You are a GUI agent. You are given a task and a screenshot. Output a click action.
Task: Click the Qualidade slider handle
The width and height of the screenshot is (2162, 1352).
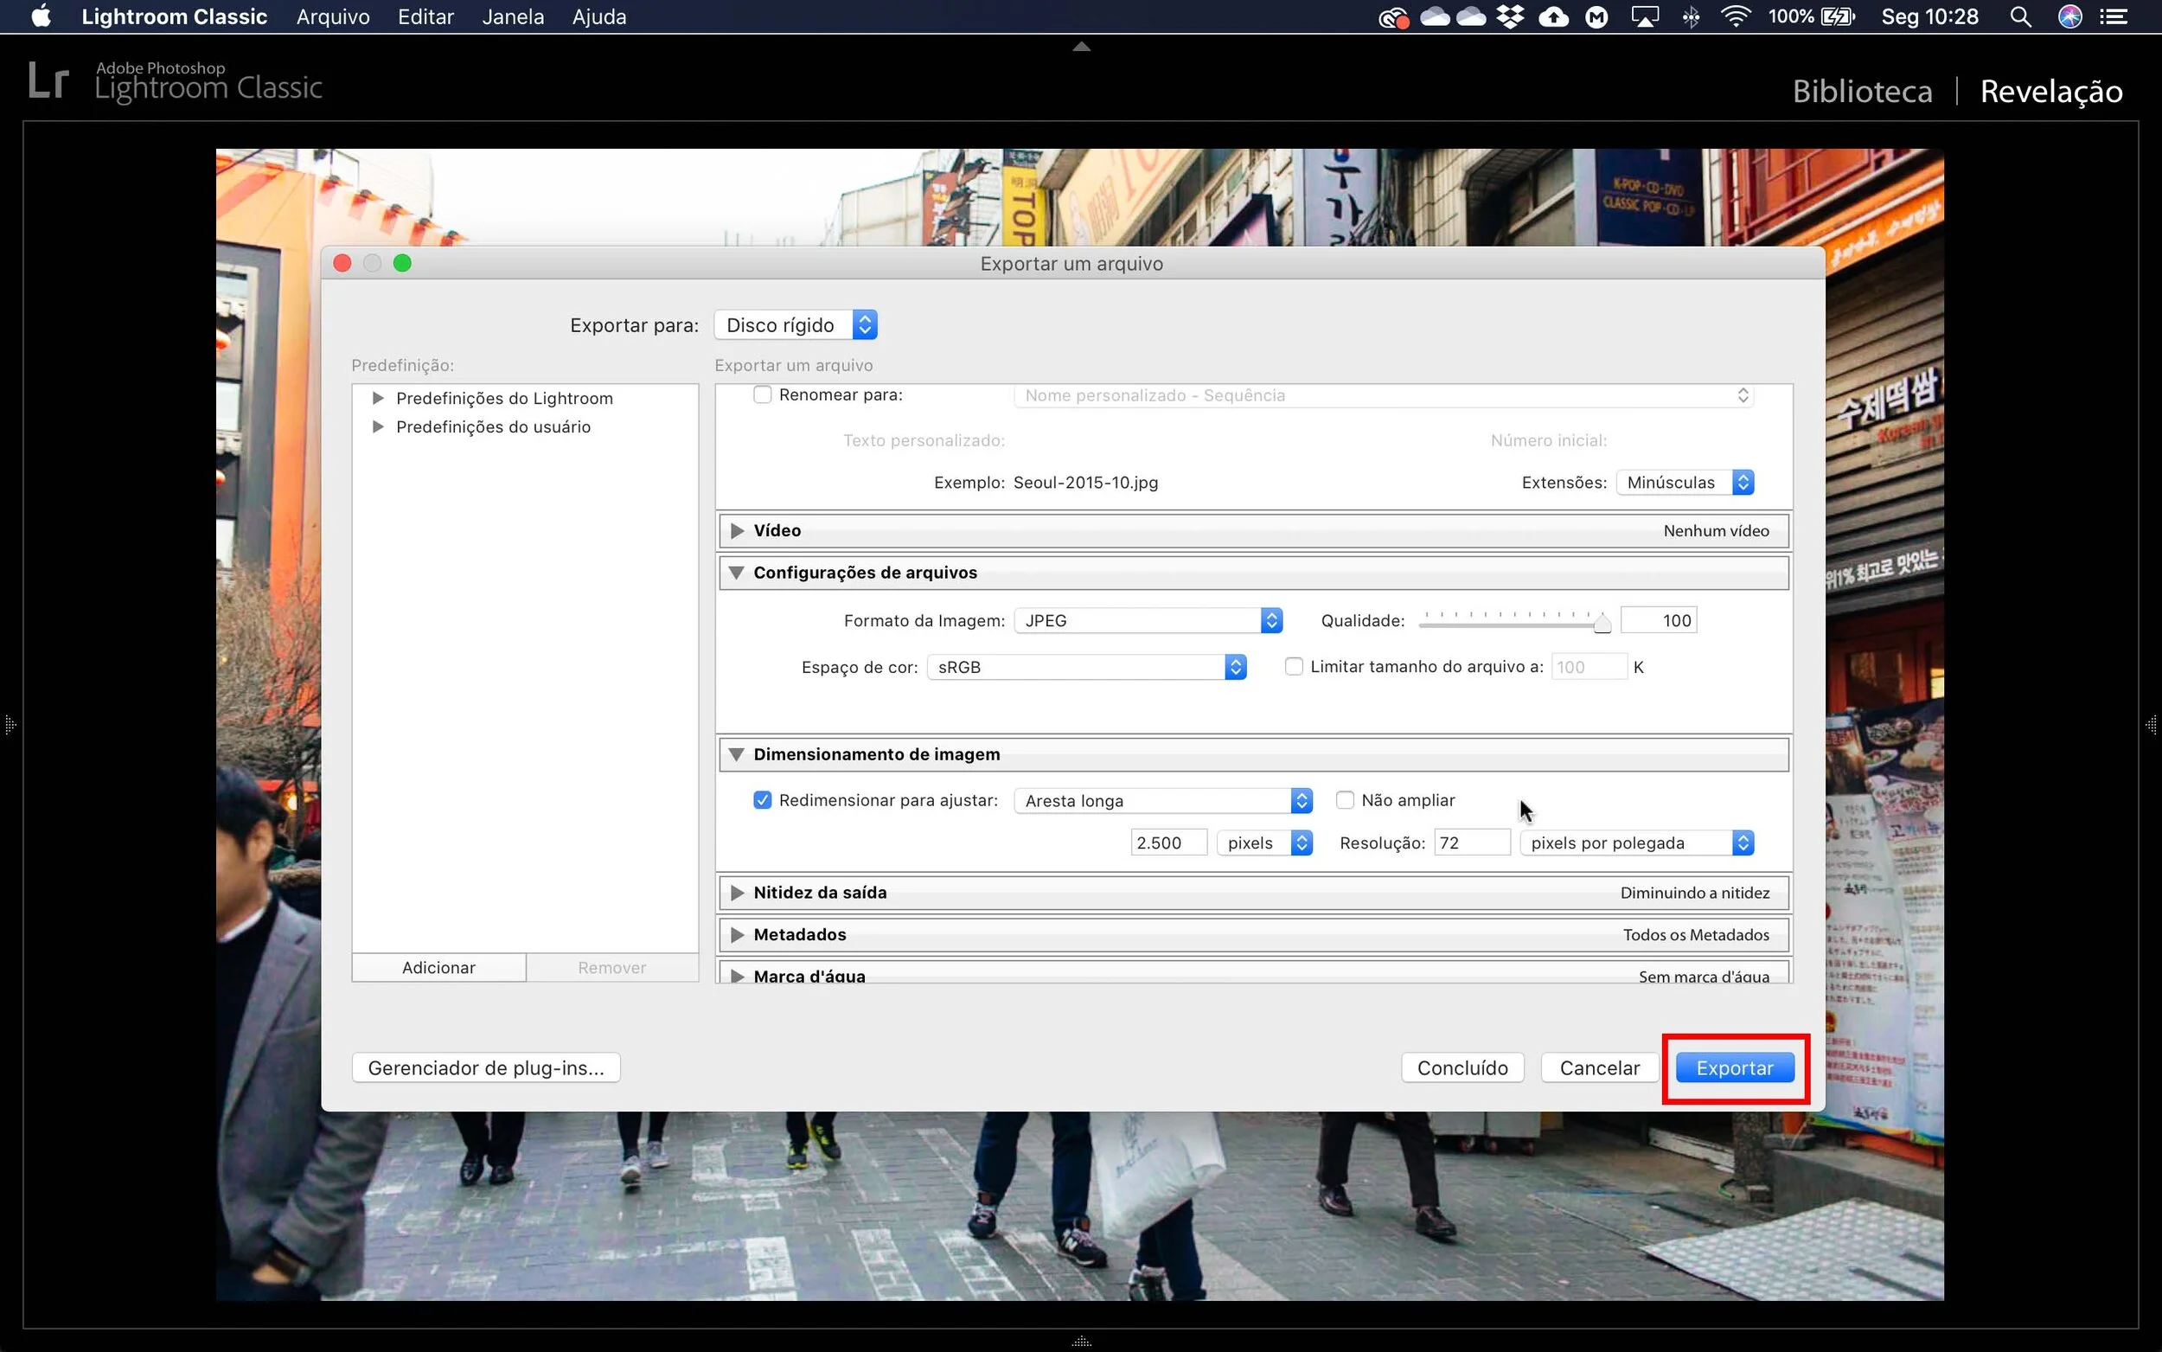pos(1602,624)
